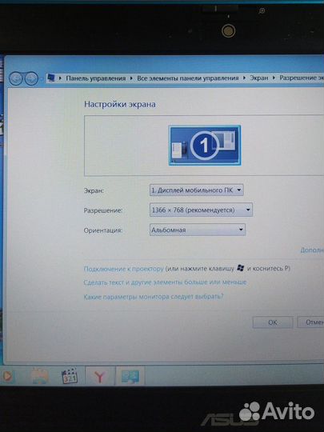Expand arrow after Панель управления breadcrumb
The image size is (324, 432).
click(131, 78)
